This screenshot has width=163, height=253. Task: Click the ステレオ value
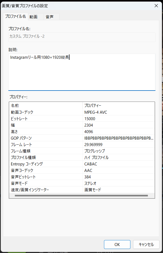90,183
